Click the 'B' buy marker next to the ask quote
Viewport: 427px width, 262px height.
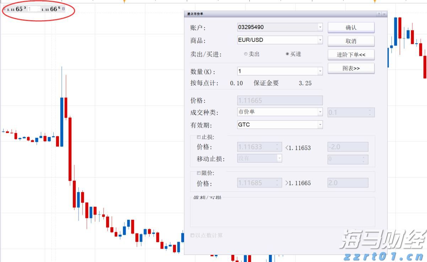click(63, 10)
